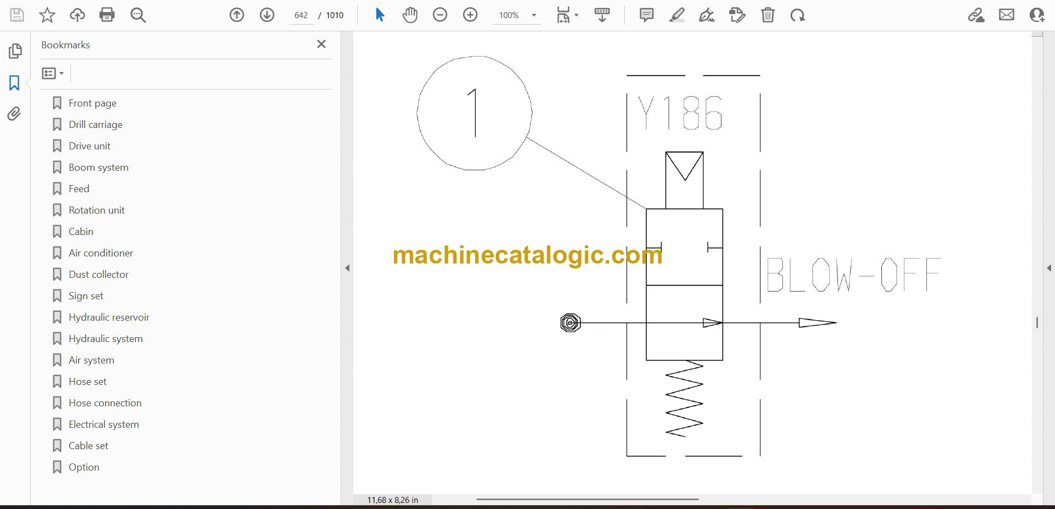Collapse the left navigation pane arrow

pos(347,268)
